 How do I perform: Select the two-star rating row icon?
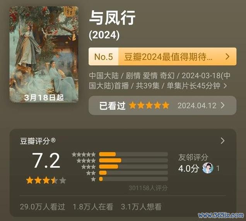click(91, 173)
